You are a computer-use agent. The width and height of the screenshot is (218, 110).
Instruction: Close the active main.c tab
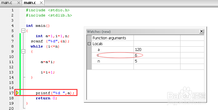41,3
